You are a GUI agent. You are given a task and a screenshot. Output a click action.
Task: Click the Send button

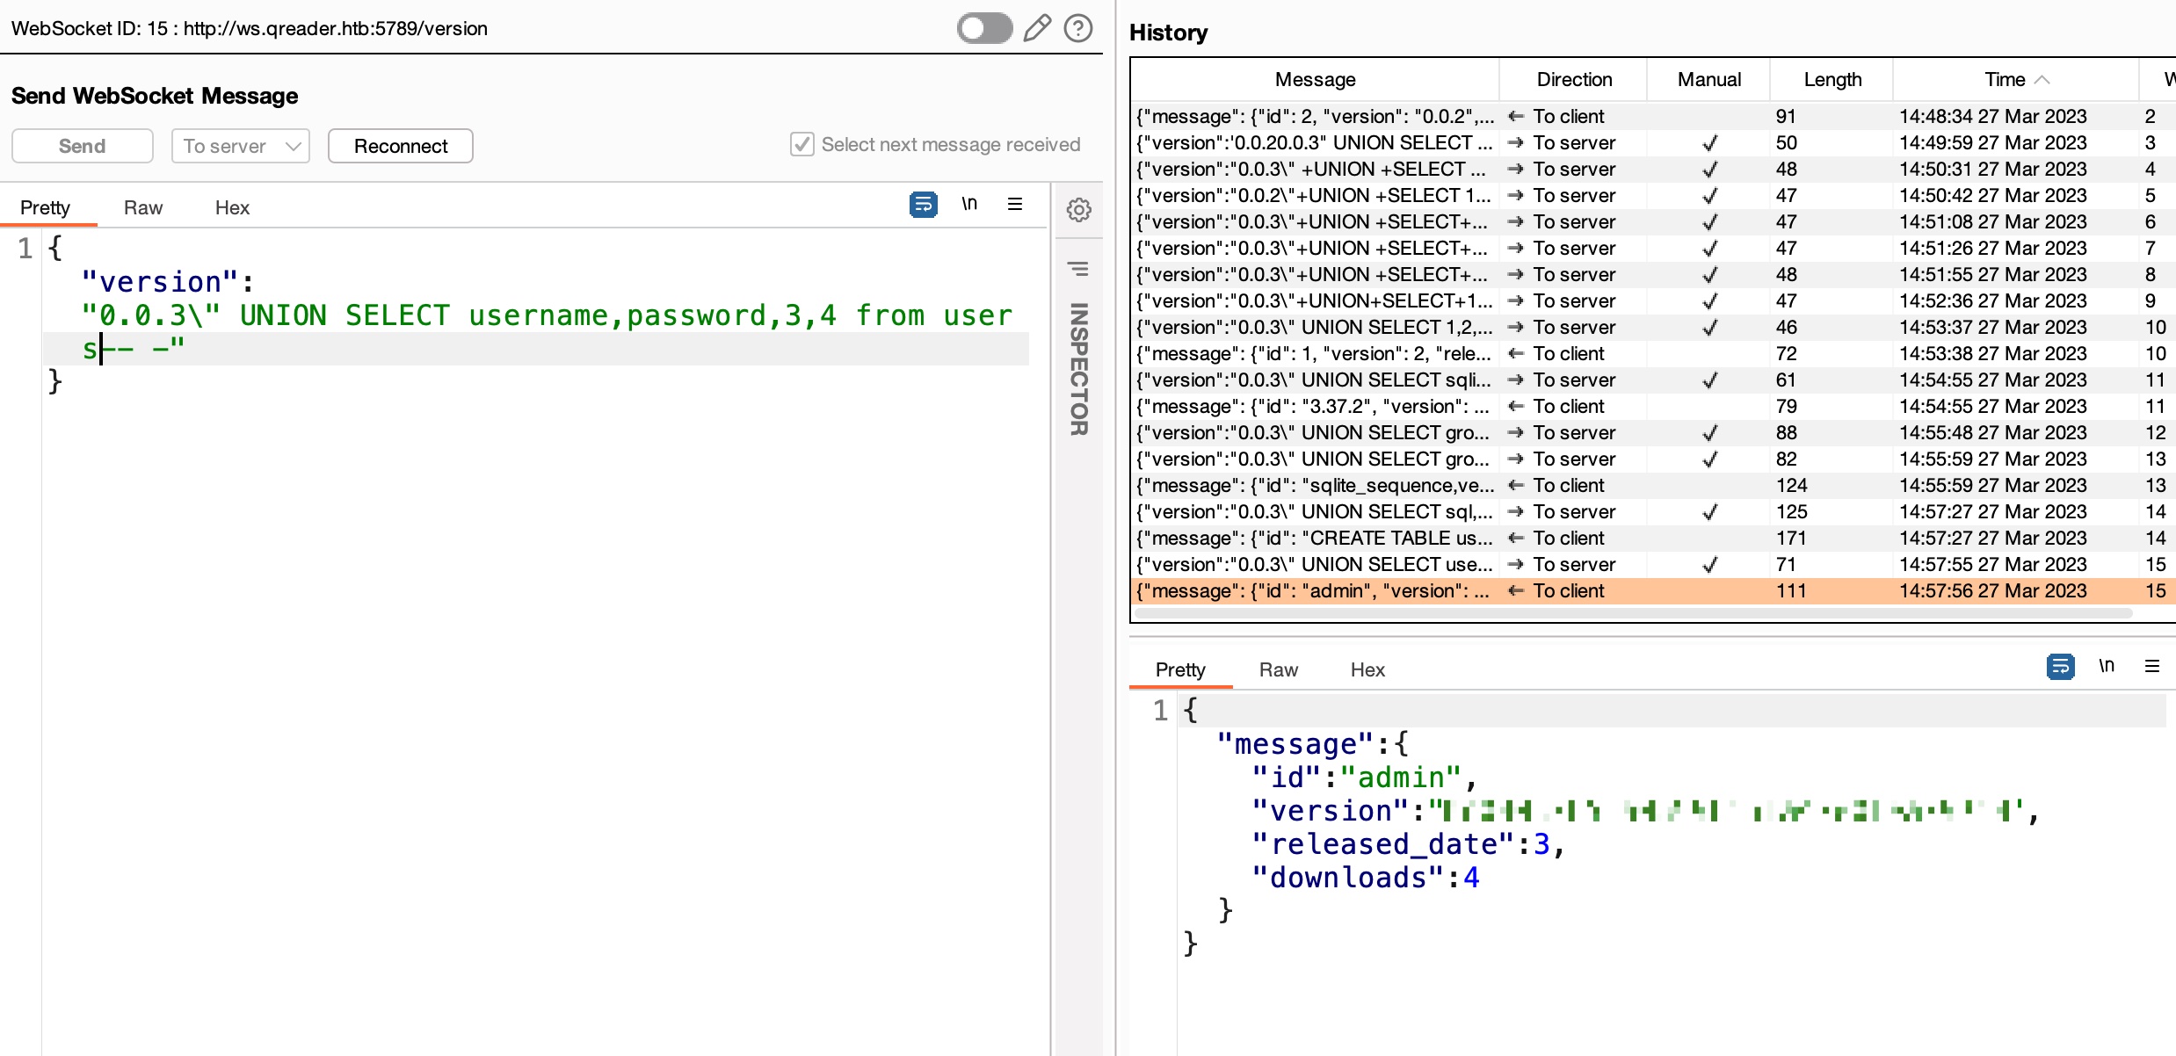click(x=83, y=146)
